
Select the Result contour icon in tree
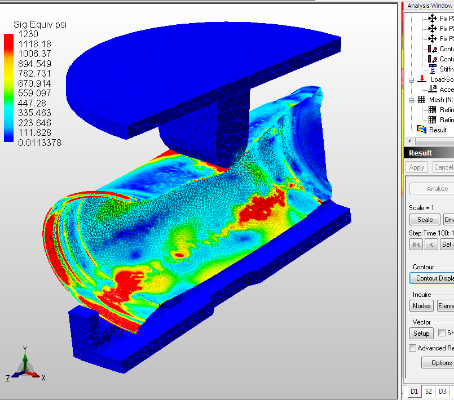pos(421,130)
